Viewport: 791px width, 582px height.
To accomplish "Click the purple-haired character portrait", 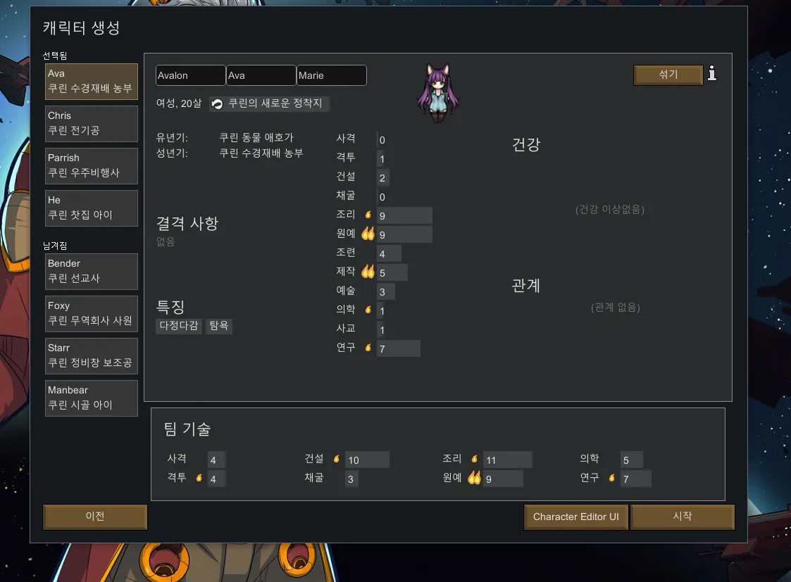I will tap(438, 93).
